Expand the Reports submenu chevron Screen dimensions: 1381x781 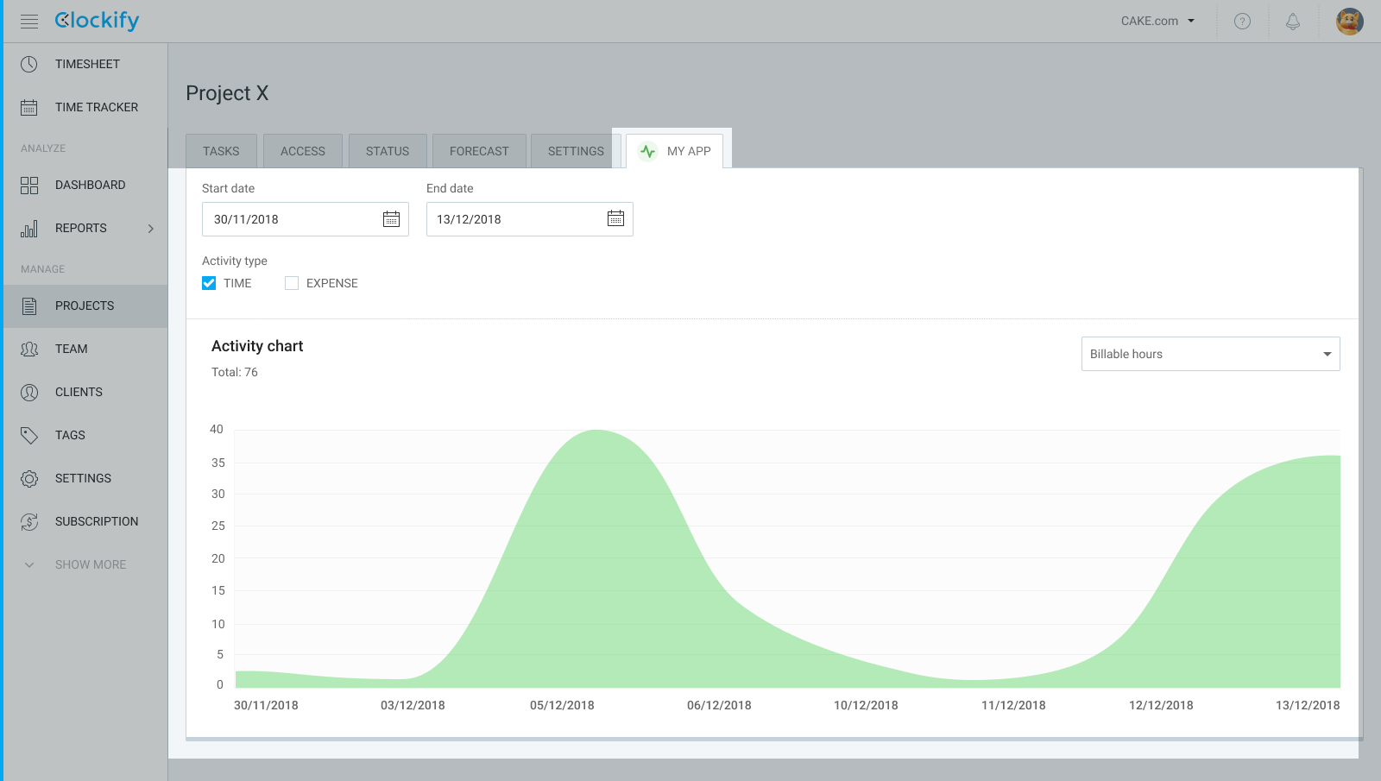[151, 229]
